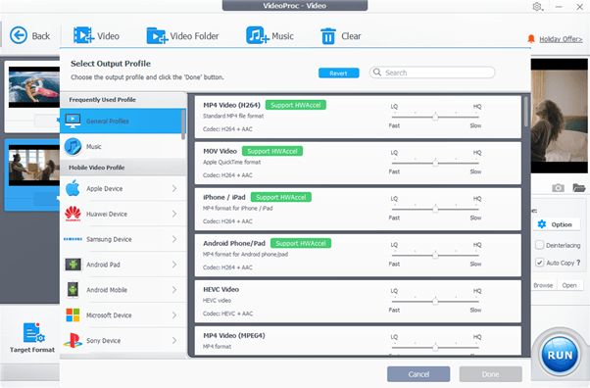
Task: Open Sony Device profiles label
Action: click(104, 341)
